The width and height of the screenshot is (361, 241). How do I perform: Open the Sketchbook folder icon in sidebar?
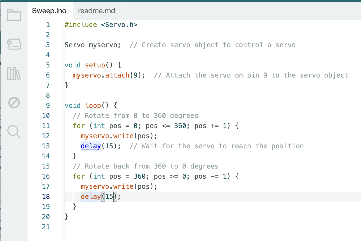14,15
